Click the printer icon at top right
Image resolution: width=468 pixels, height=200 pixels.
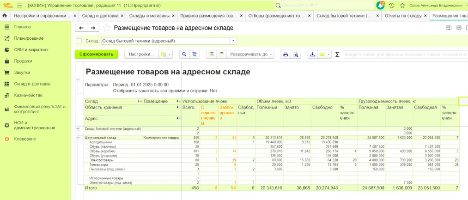(459, 28)
